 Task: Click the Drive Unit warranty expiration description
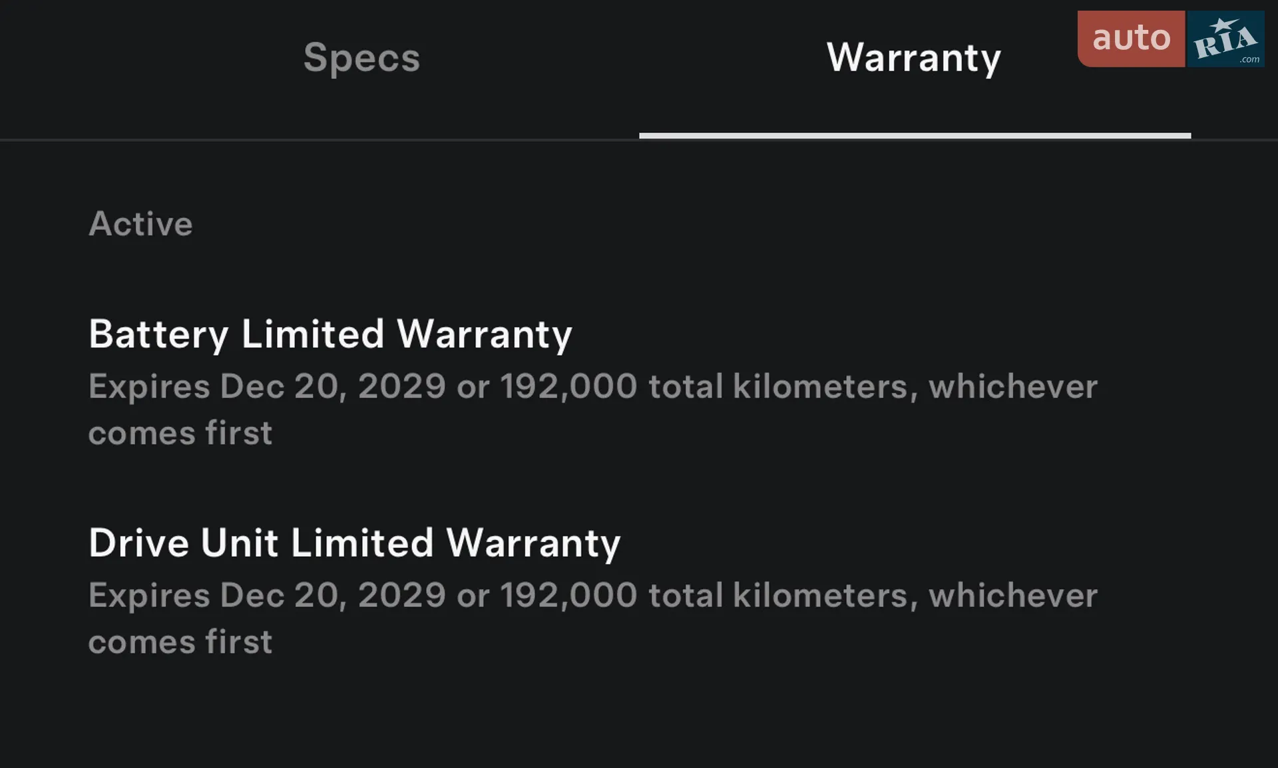pyautogui.click(x=593, y=618)
